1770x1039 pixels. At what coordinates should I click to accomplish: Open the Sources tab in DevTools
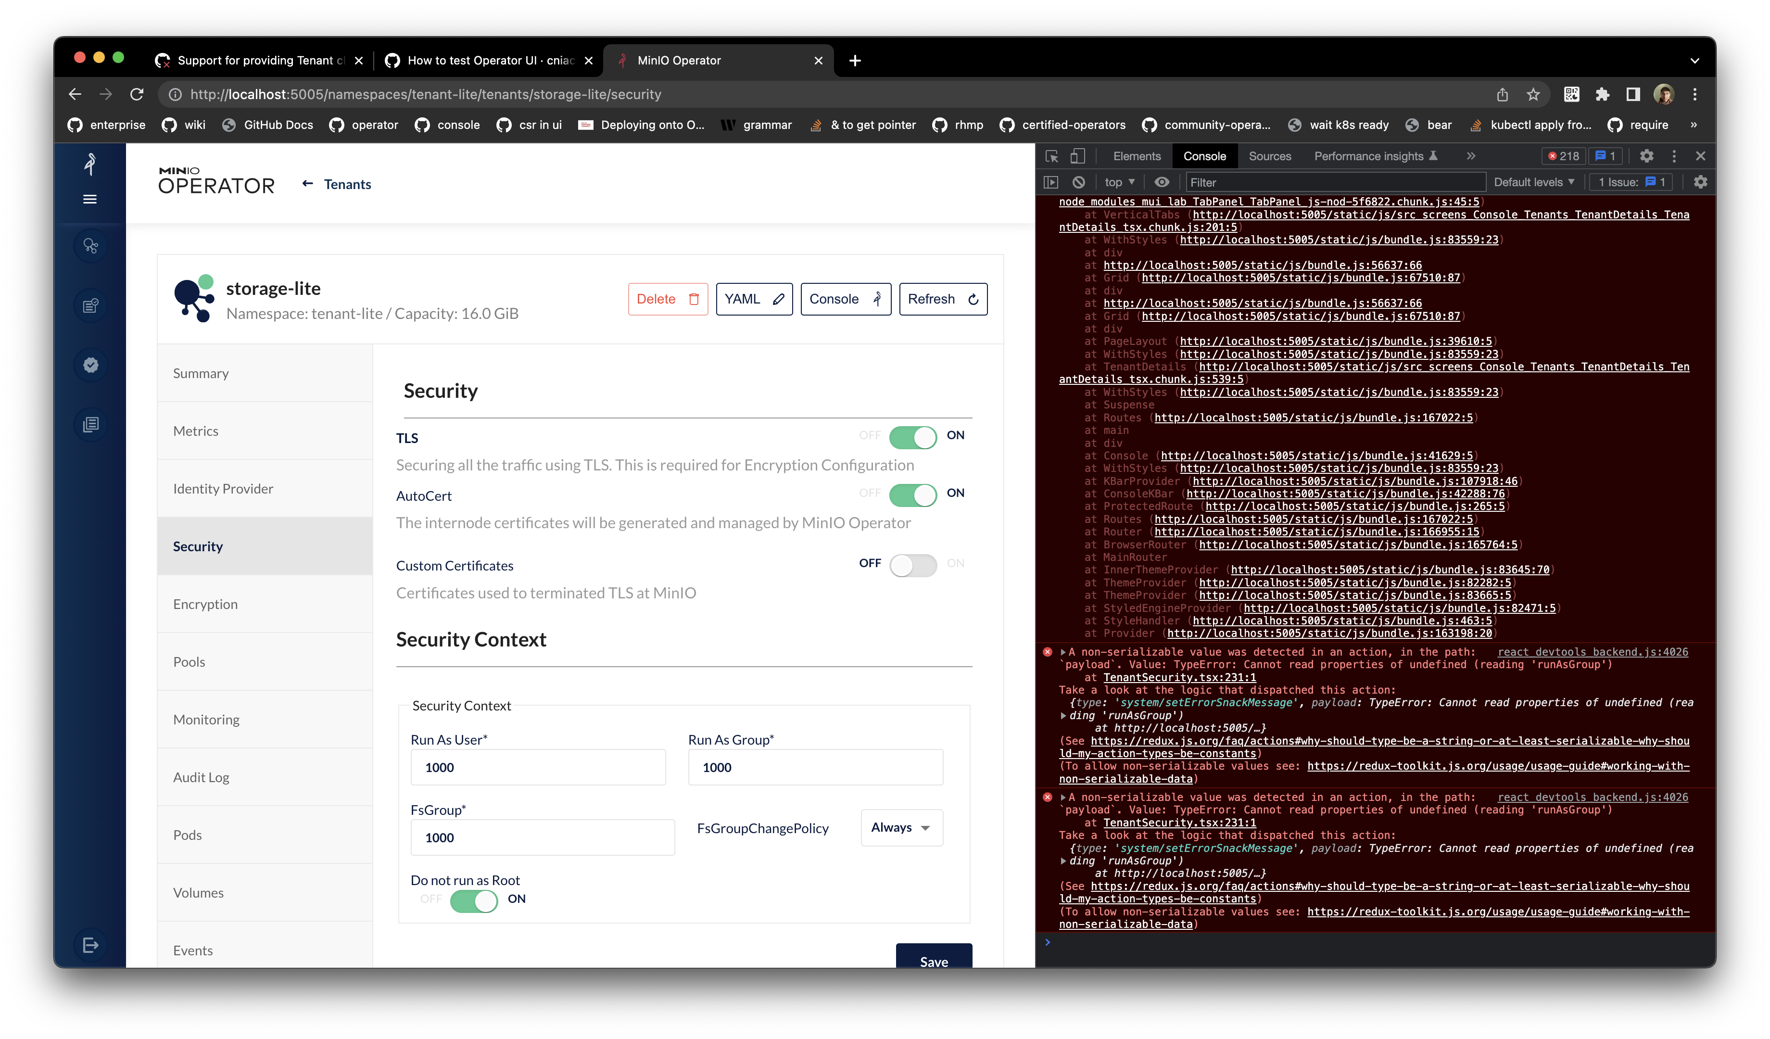coord(1269,156)
